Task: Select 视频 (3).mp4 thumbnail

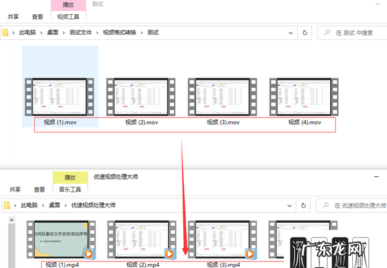Action: 223,240
